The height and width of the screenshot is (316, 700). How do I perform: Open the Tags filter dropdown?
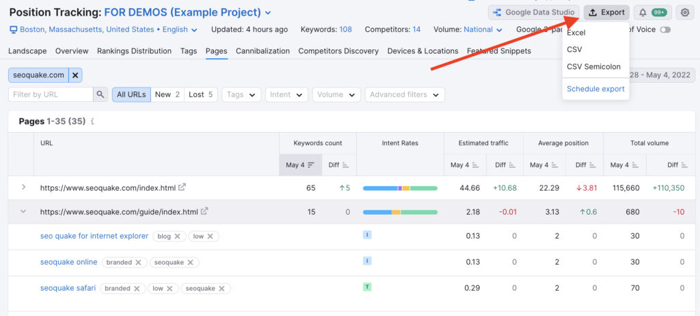[x=241, y=94]
